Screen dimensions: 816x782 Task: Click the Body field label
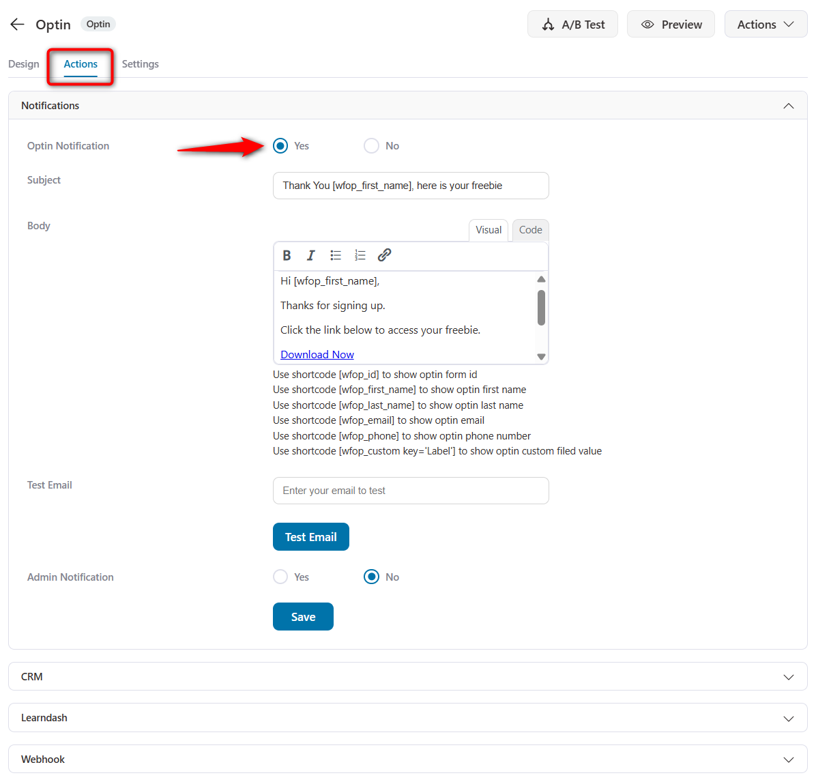(38, 225)
